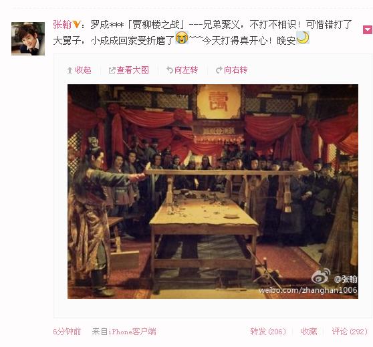Save the post with 收藏
Image resolution: width=373 pixels, height=347 pixels.
click(309, 332)
